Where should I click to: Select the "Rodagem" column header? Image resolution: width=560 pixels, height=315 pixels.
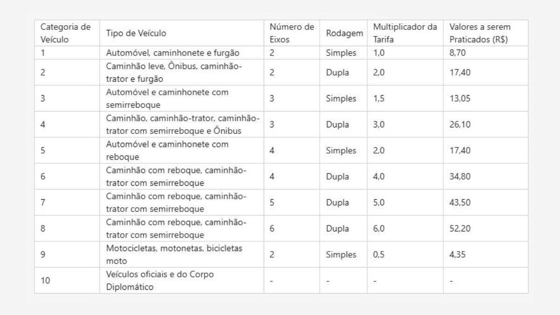pyautogui.click(x=344, y=33)
